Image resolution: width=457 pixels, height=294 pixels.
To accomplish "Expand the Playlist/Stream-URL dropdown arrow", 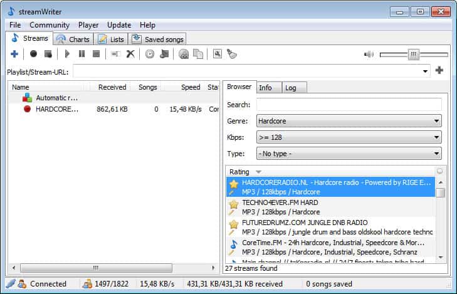I will click(425, 71).
